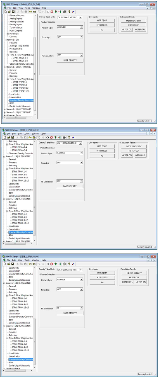Click the Save disk icon in top window toolbar
This screenshot has width=159, height=377.
13,12
